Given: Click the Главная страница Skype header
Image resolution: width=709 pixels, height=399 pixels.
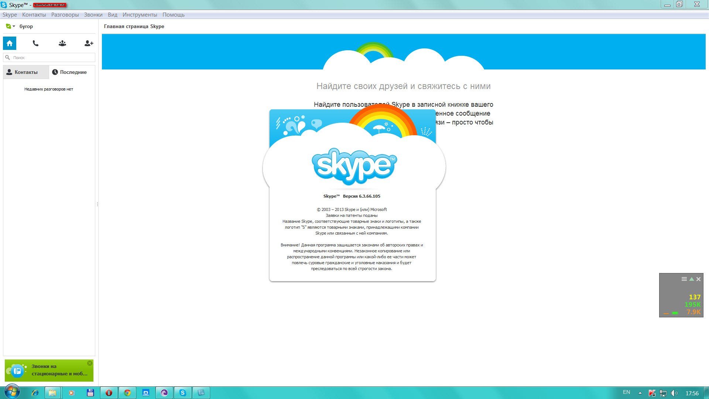Looking at the screenshot, I should (134, 27).
